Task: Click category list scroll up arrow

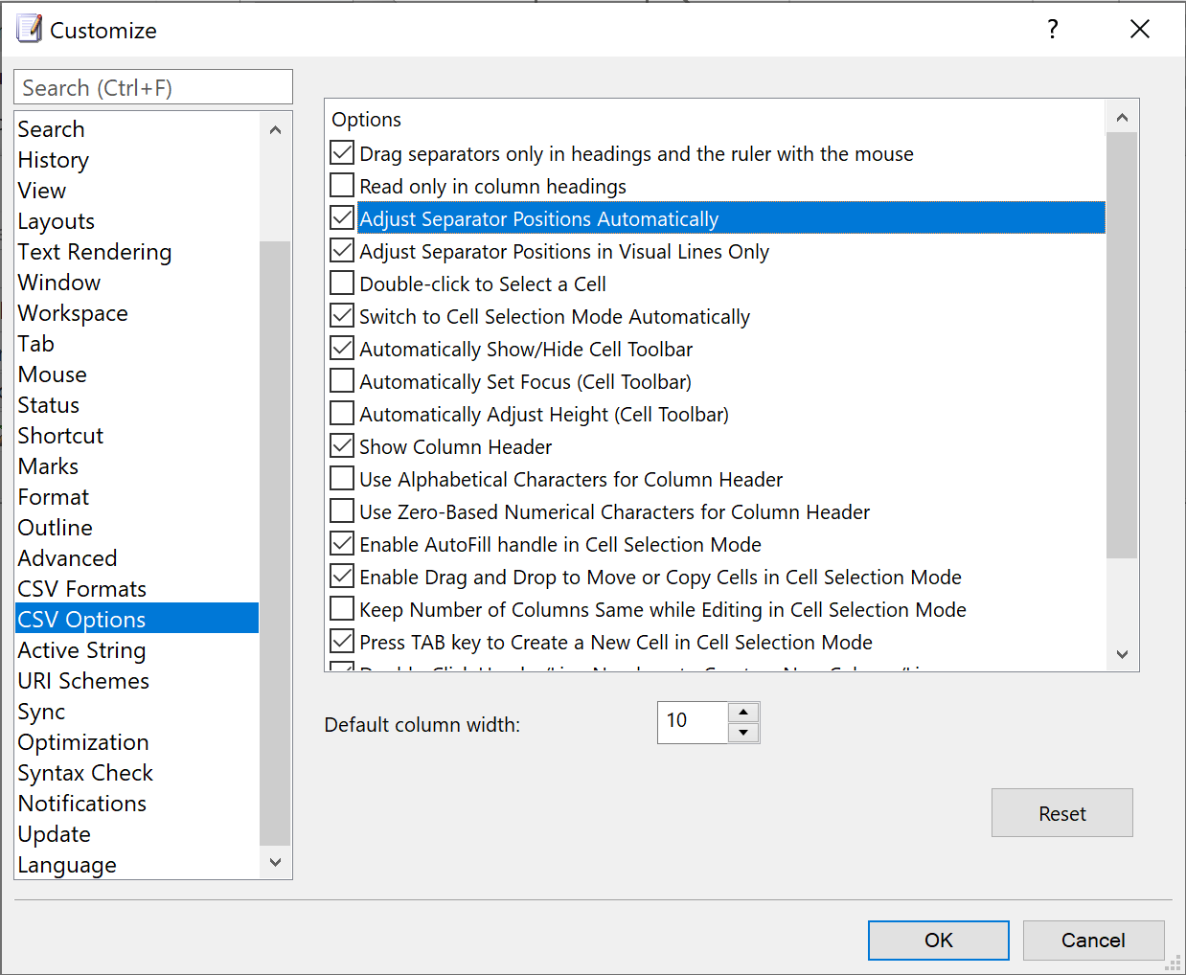Action: point(275,129)
